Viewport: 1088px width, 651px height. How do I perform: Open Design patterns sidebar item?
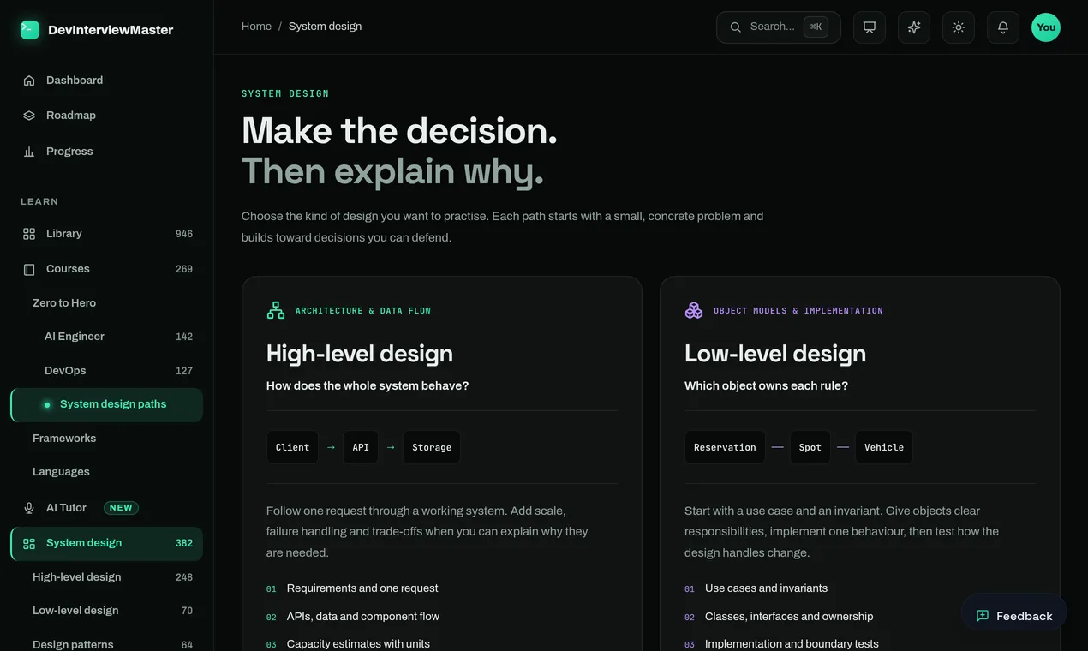(107, 645)
